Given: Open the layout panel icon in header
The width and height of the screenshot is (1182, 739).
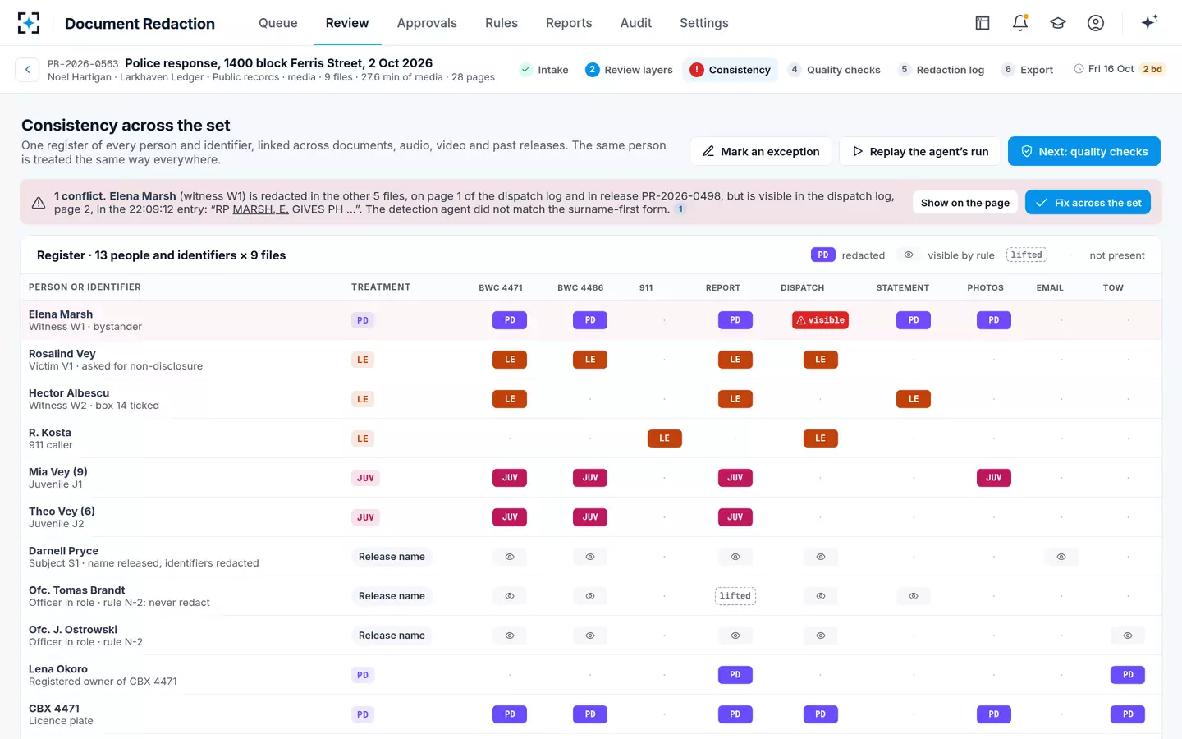Looking at the screenshot, I should pyautogui.click(x=983, y=23).
